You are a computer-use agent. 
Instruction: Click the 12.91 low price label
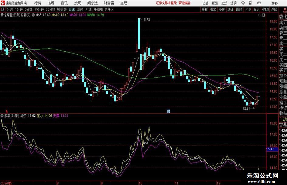pyautogui.click(x=246, y=108)
